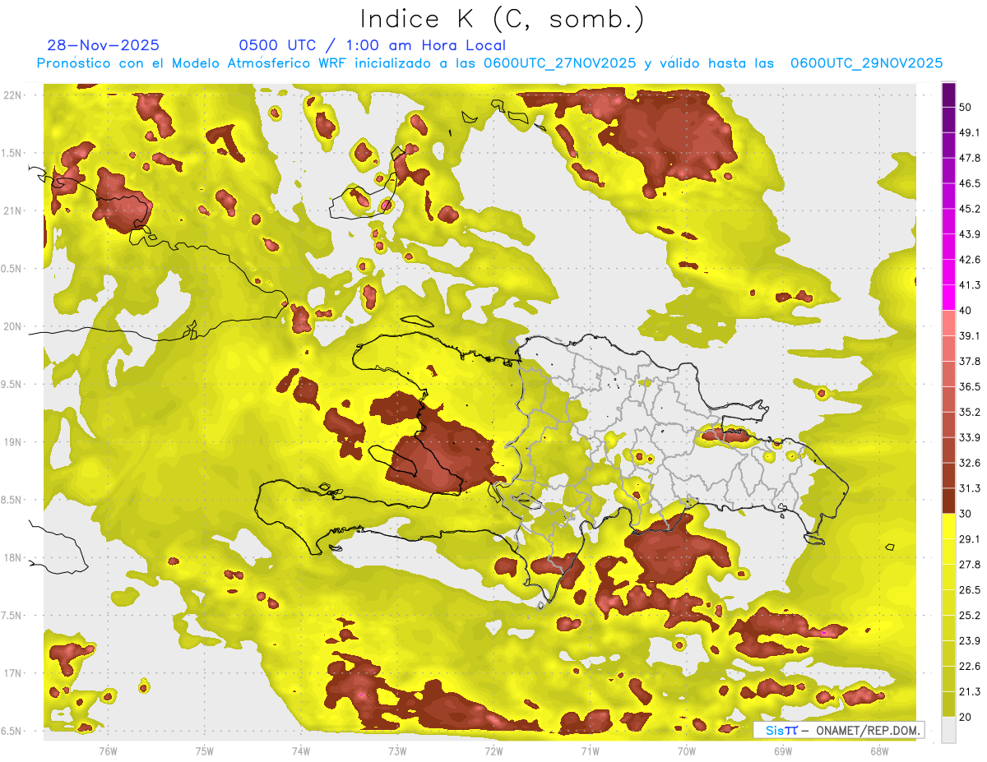Select the gray colorbar segment below 20
The width and height of the screenshot is (987, 762).
click(948, 730)
